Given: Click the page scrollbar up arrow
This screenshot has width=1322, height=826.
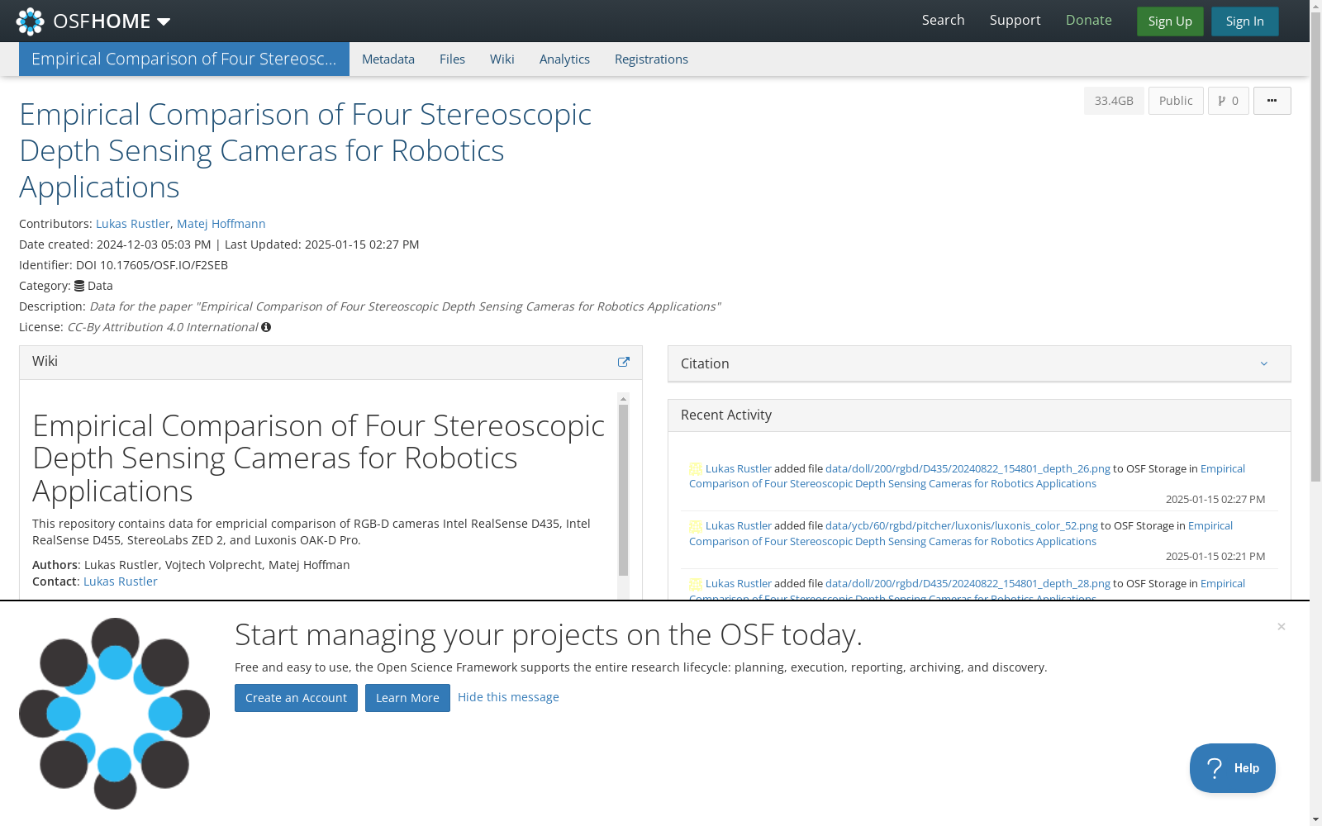Looking at the screenshot, I should [1315, 7].
